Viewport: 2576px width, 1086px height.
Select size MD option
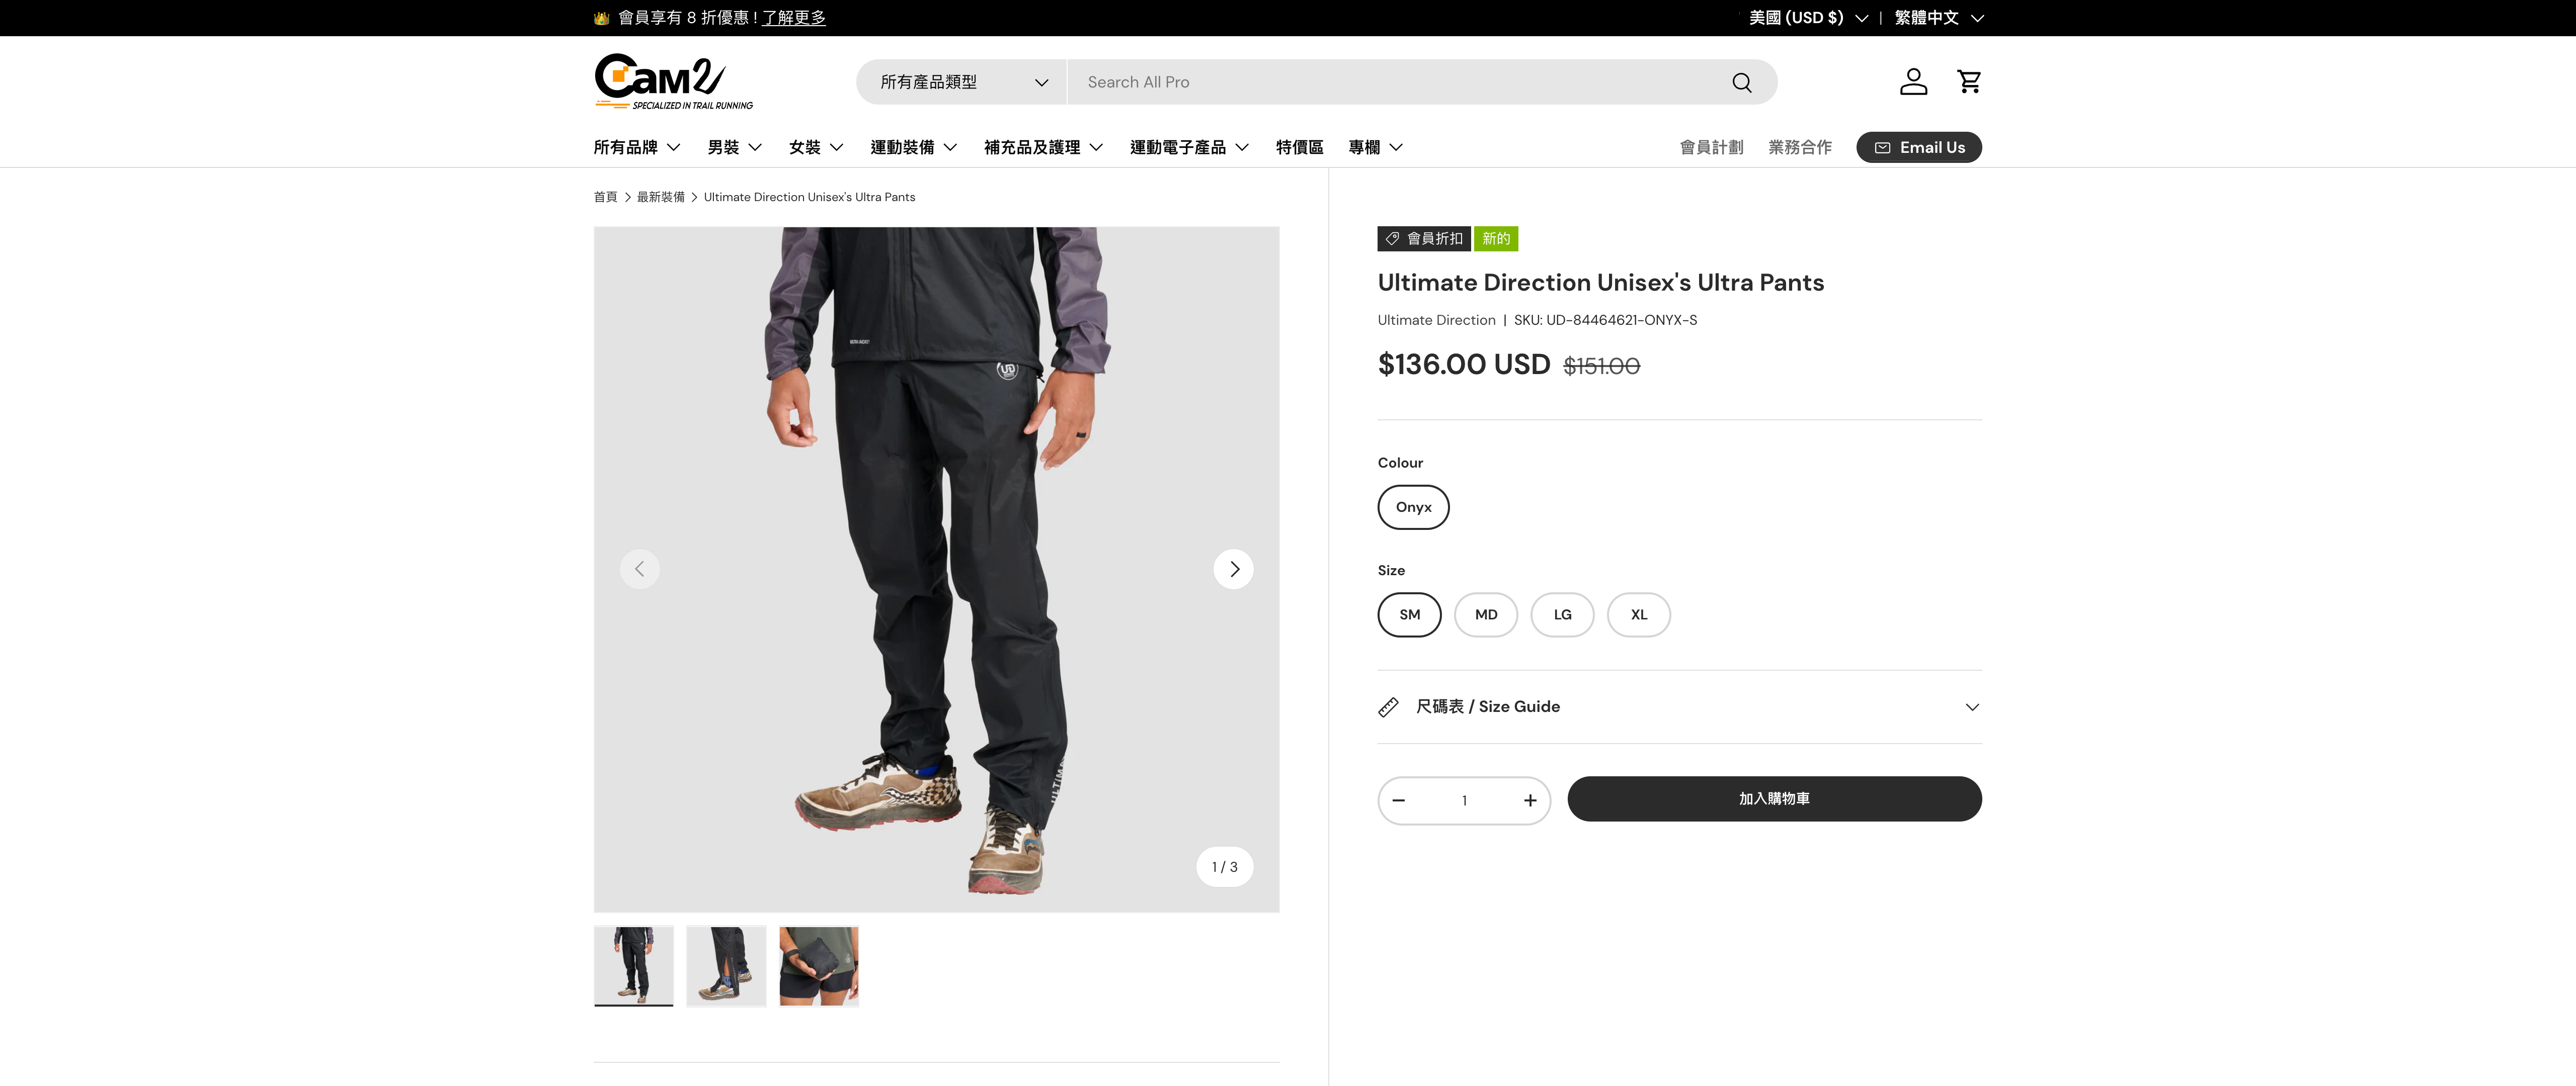[1485, 614]
